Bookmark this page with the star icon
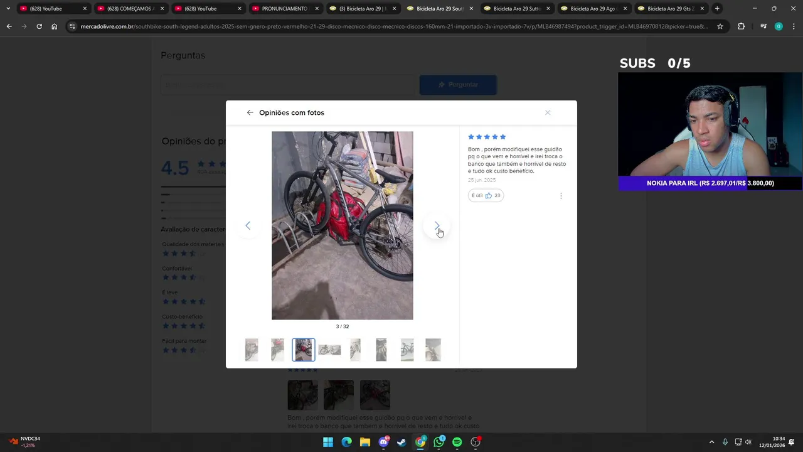Image resolution: width=803 pixels, height=452 pixels. (x=720, y=26)
